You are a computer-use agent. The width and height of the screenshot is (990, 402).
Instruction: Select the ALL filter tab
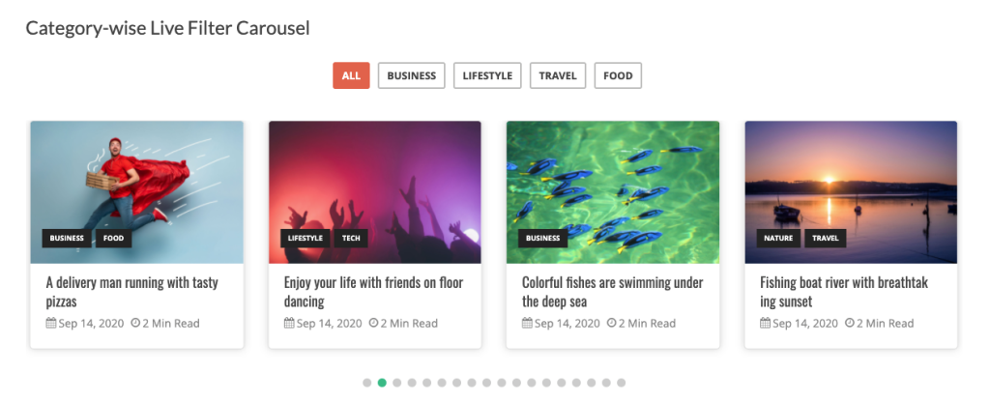(x=351, y=75)
